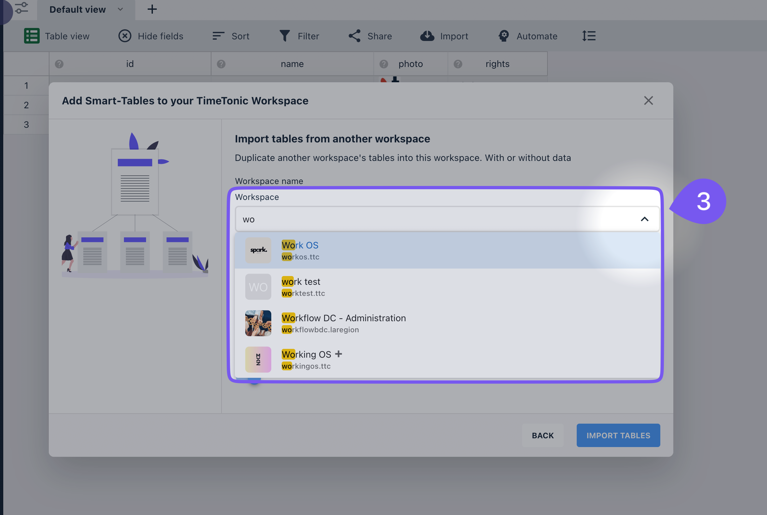Click the Import cloud download icon
This screenshot has height=515, width=767.
point(427,36)
